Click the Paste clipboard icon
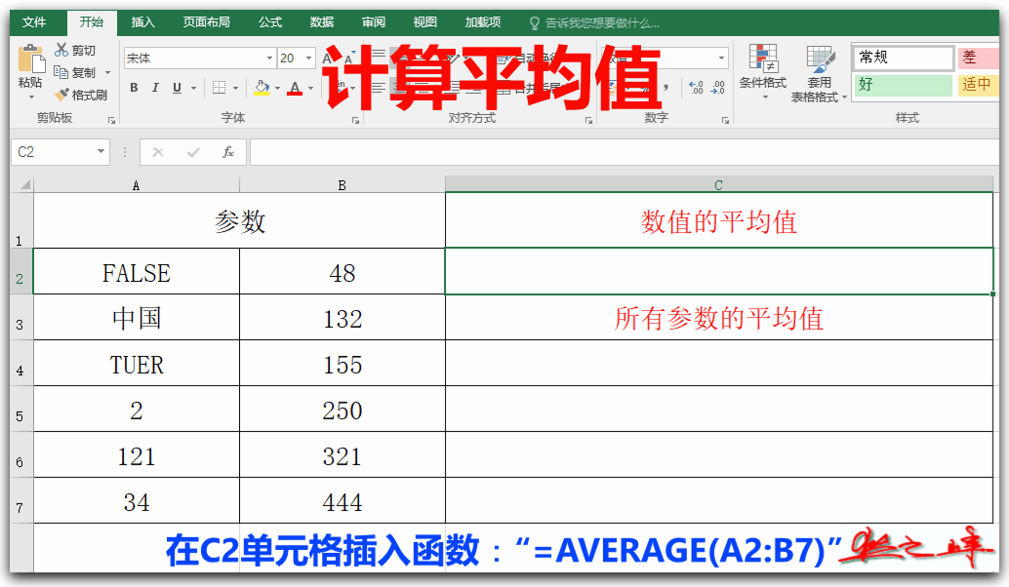This screenshot has height=587, width=1009. [x=31, y=59]
